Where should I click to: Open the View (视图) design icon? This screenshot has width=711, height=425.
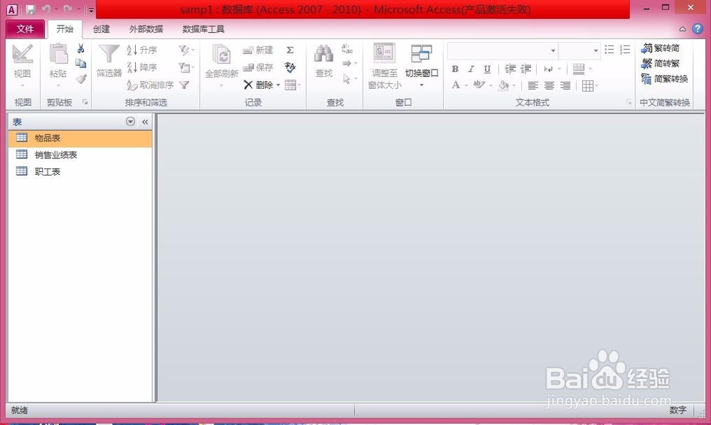tap(22, 55)
